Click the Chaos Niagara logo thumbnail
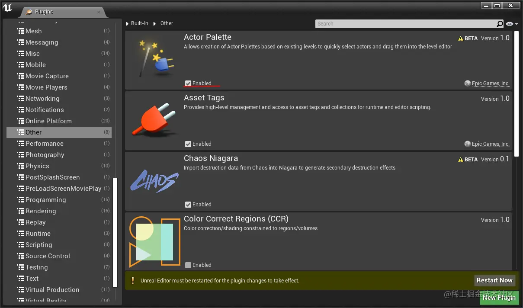 tap(154, 181)
